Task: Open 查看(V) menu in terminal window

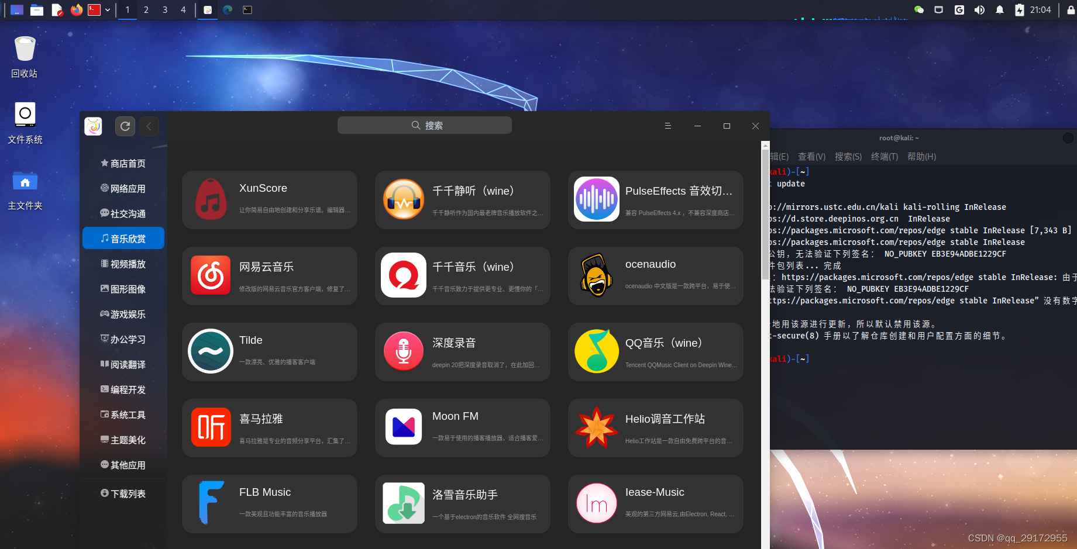Action: (811, 157)
